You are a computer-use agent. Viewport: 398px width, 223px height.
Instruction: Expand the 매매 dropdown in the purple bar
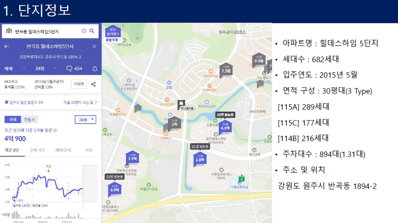click(x=15, y=68)
